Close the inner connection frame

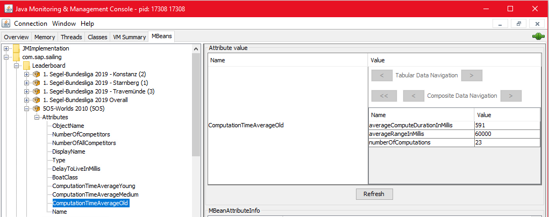[537, 24]
